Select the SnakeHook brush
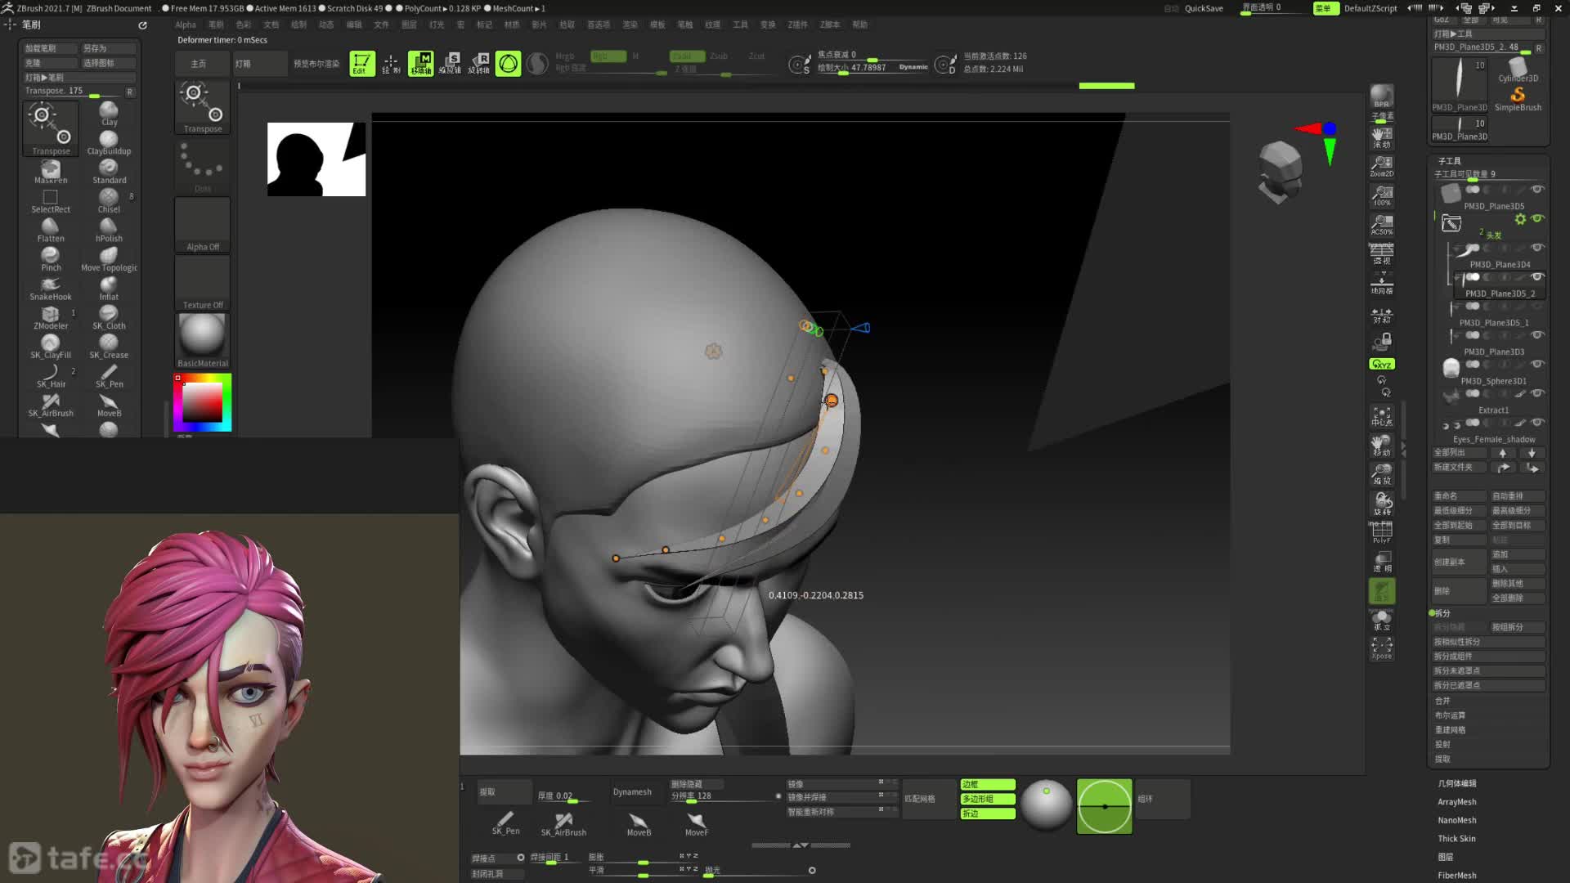This screenshot has width=1570, height=883. pyautogui.click(x=51, y=289)
